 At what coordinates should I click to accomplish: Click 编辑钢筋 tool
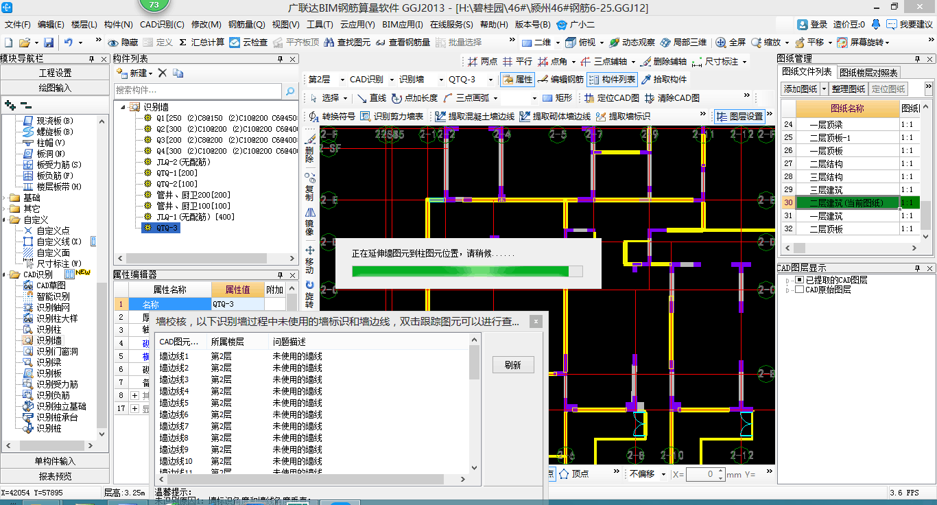tap(560, 80)
